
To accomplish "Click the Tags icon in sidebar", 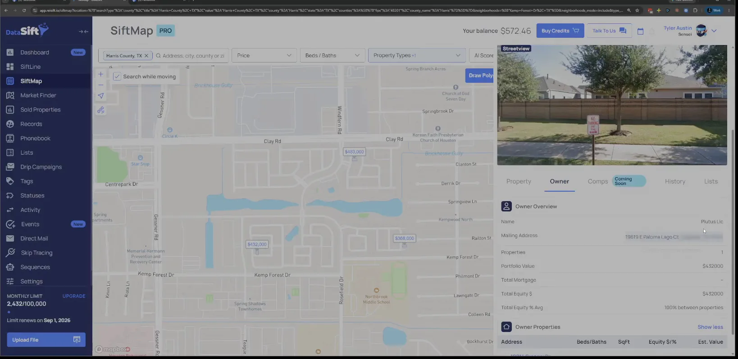I will click(x=10, y=181).
